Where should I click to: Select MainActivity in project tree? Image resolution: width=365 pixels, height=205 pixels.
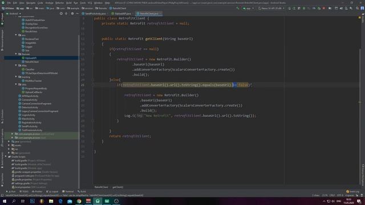[28, 119]
